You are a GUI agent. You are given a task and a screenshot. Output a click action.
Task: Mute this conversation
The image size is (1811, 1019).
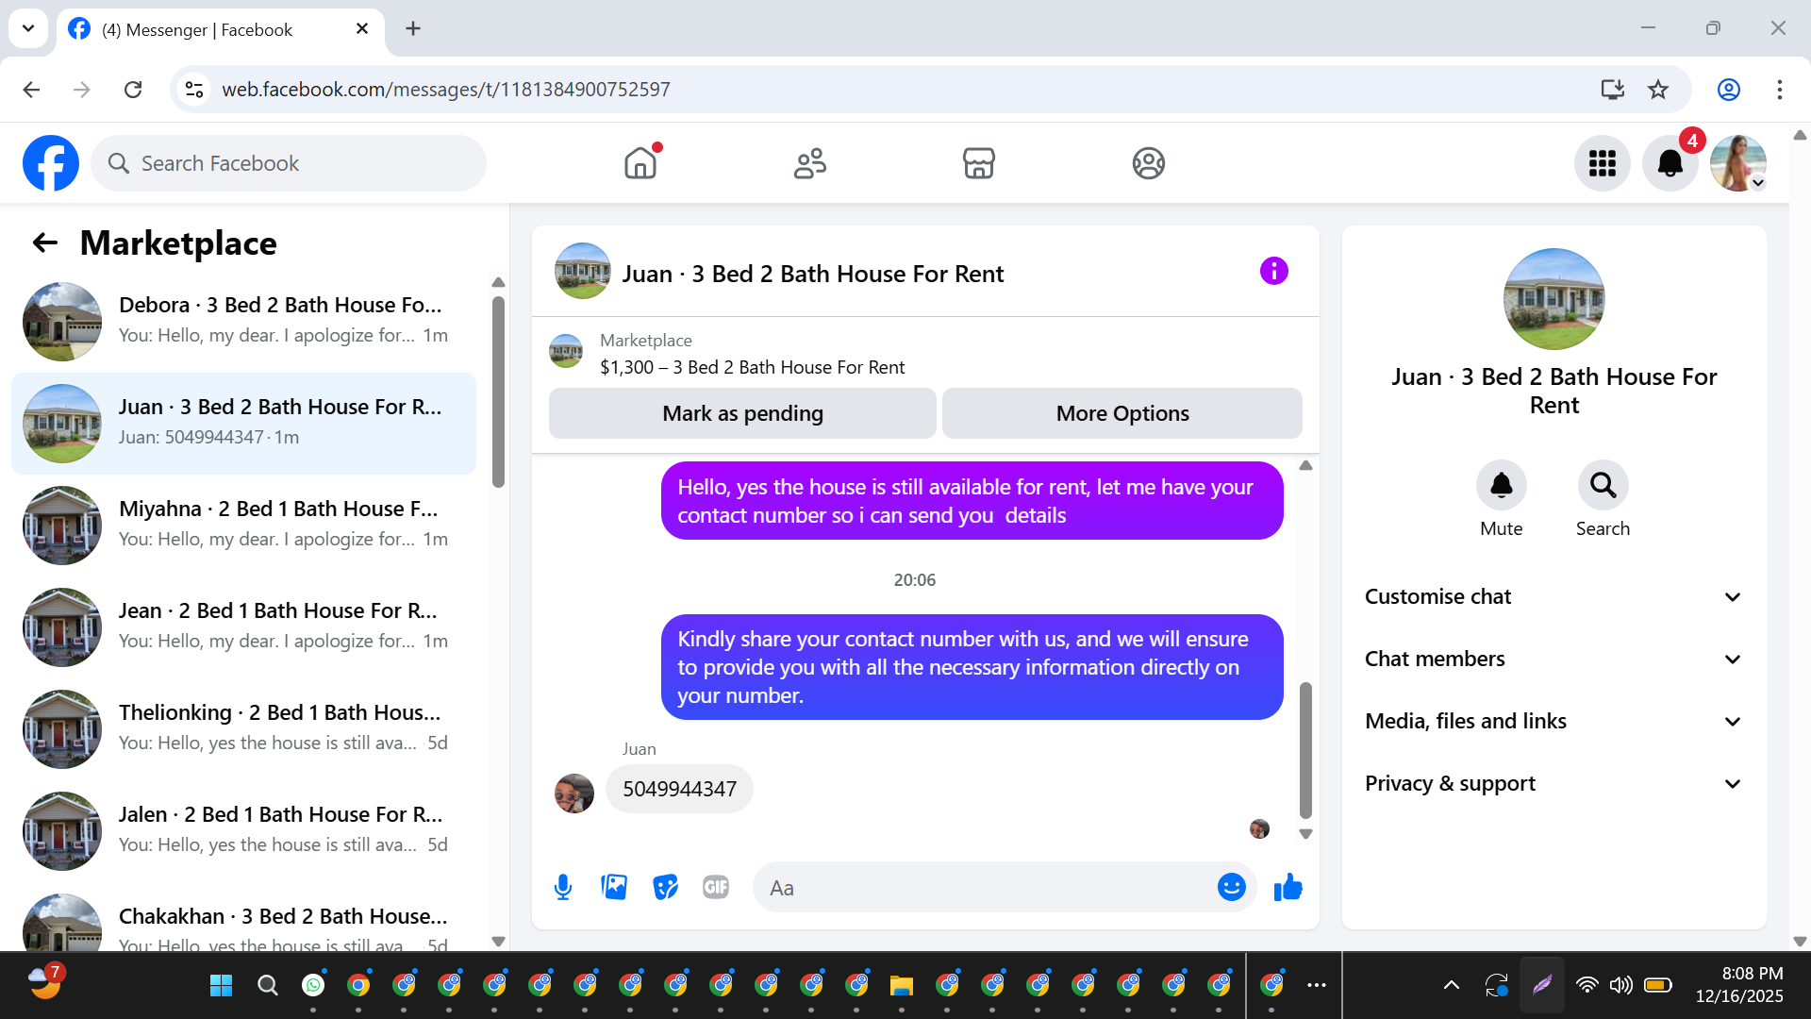click(x=1502, y=485)
